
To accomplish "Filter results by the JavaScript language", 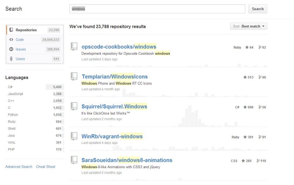I will coord(35,94).
